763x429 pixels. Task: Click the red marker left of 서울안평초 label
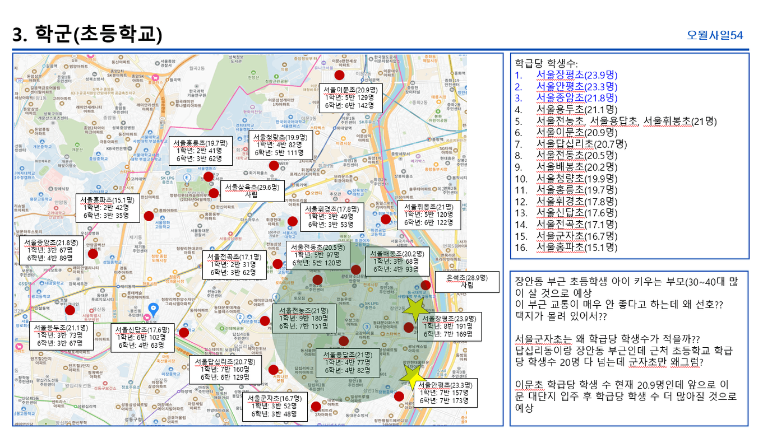point(399,397)
